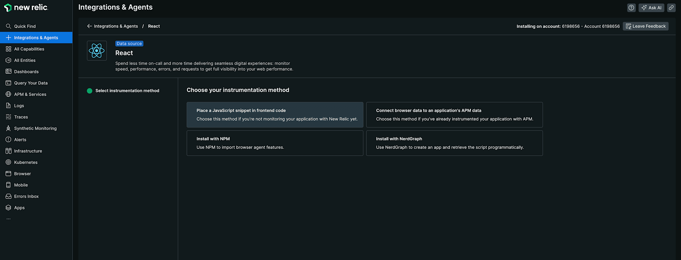Click the Traces sidebar icon

pyautogui.click(x=9, y=117)
